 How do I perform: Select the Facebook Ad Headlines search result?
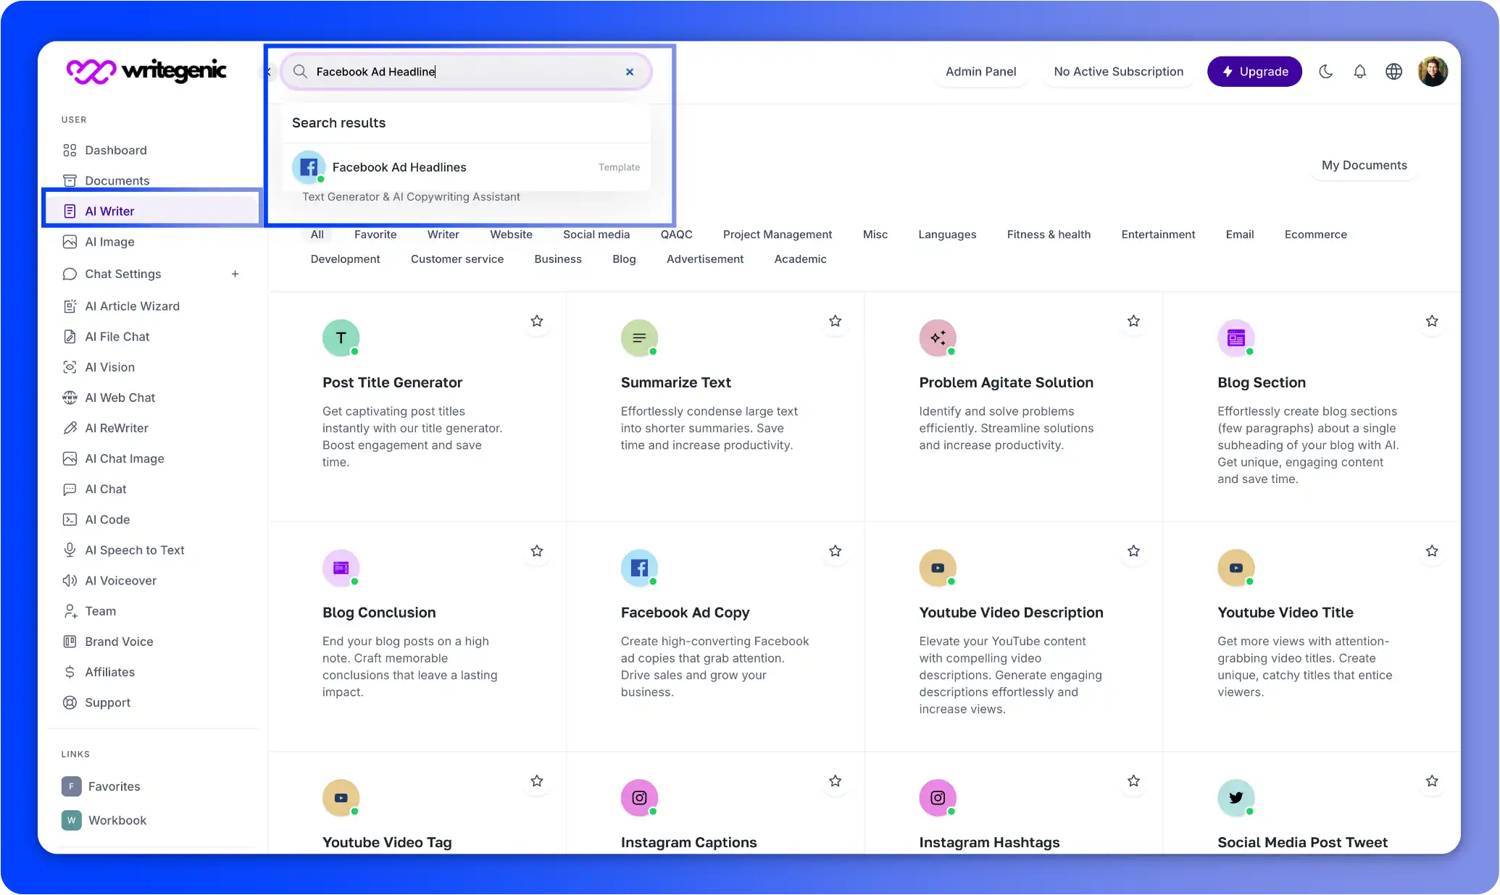(466, 167)
